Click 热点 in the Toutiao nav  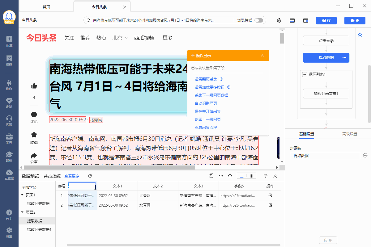coord(101,38)
